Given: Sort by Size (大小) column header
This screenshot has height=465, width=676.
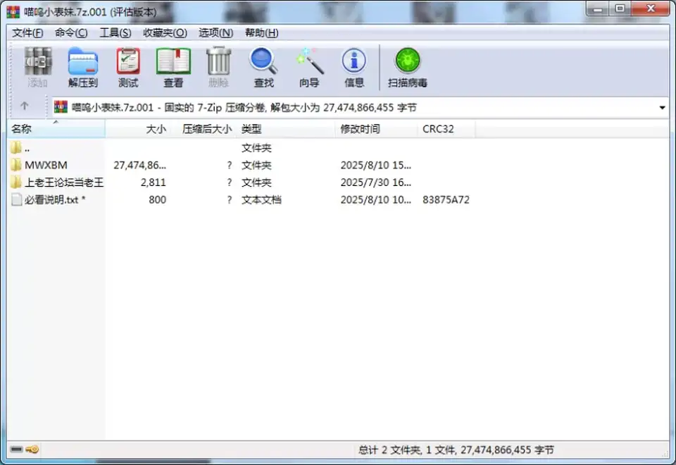Looking at the screenshot, I should [x=139, y=129].
